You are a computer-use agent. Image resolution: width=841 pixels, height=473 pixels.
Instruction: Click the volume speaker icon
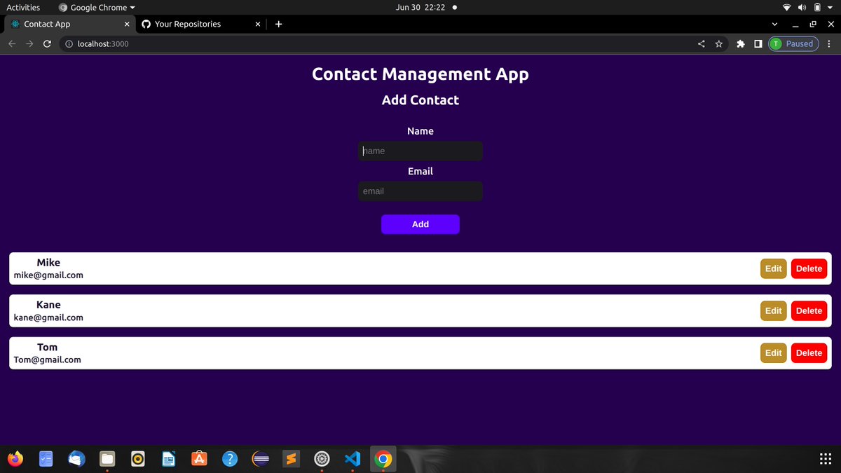pos(802,7)
